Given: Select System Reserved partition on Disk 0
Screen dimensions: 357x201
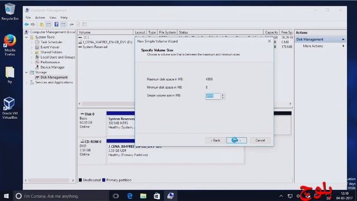Looking at the screenshot, I should [x=120, y=123].
